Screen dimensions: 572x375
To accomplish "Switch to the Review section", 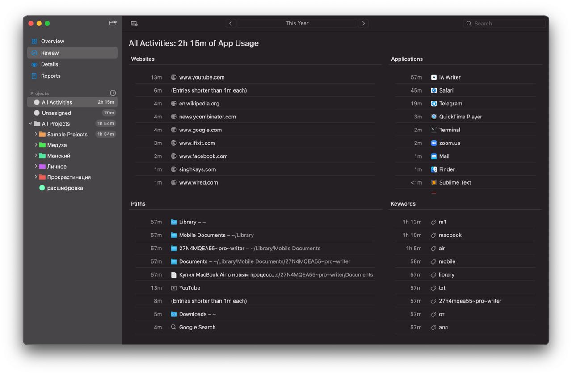I will coord(72,53).
